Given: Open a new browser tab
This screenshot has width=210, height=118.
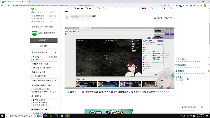Looking at the screenshot, I should 29,2.
